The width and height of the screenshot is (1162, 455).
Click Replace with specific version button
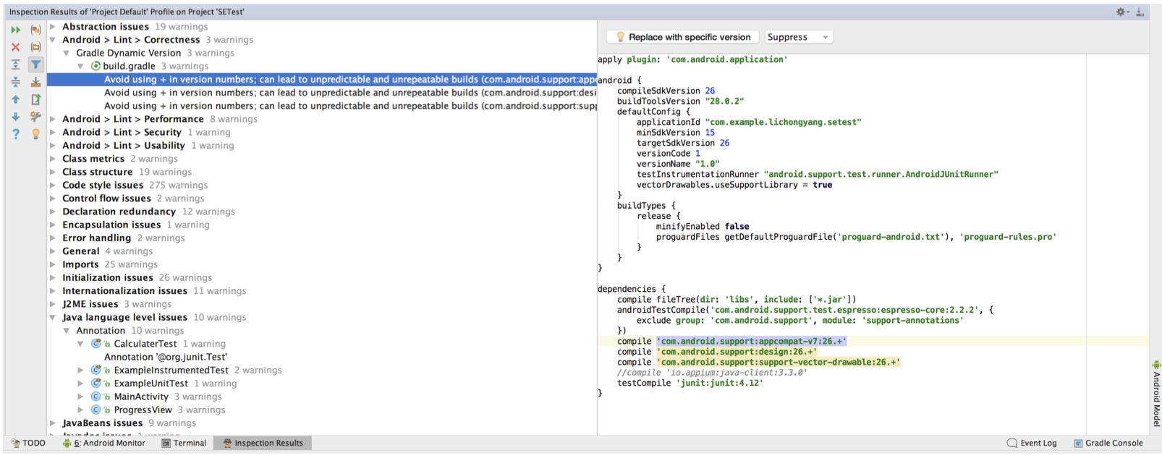[683, 37]
